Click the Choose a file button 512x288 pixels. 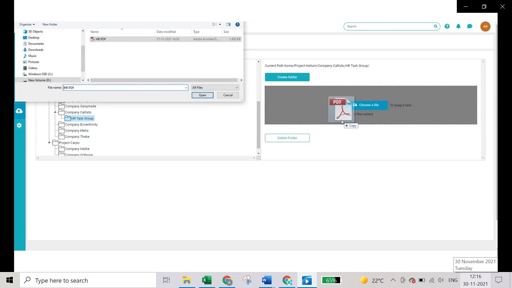pyautogui.click(x=369, y=105)
